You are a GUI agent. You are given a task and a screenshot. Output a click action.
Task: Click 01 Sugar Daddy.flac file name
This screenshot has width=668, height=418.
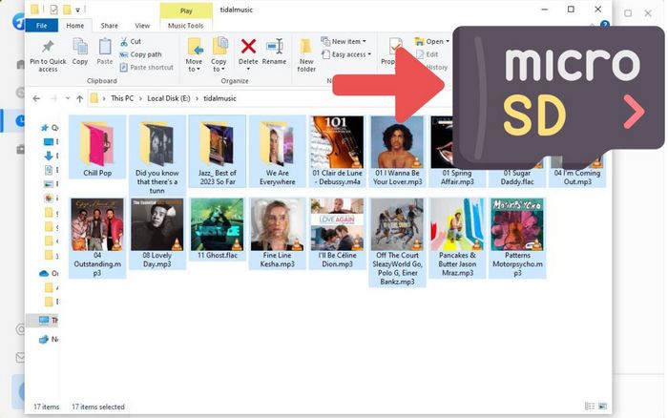coord(517,178)
